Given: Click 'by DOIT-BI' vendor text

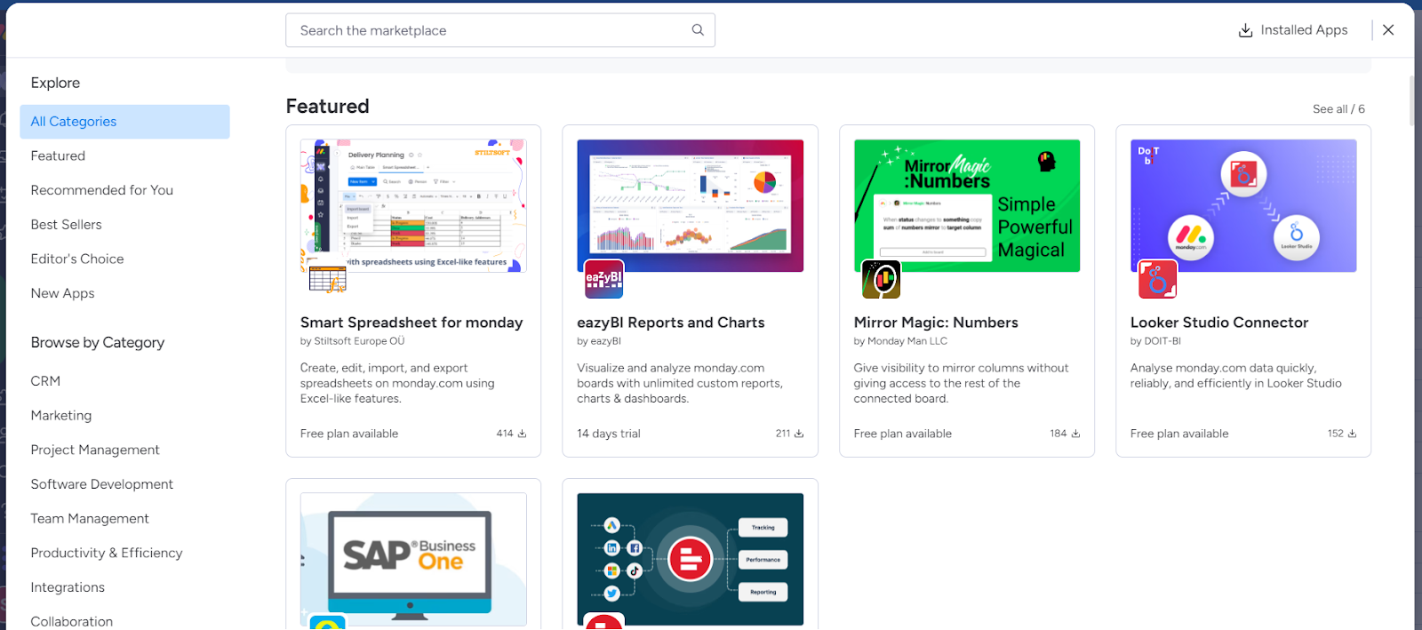Looking at the screenshot, I should pyautogui.click(x=1155, y=341).
